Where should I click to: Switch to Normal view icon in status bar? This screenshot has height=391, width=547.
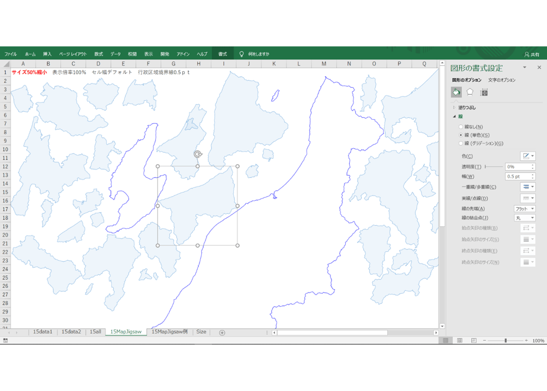click(x=446, y=341)
